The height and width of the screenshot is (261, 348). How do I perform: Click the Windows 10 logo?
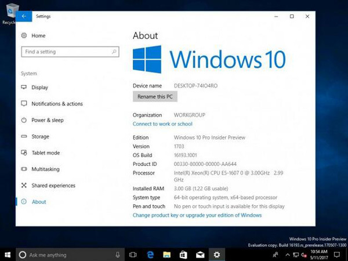tap(209, 59)
